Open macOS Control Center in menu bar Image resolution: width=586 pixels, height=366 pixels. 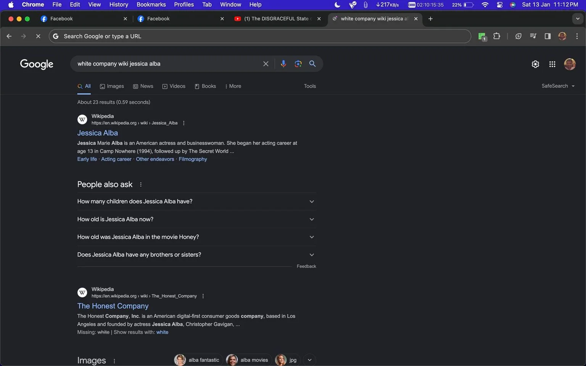click(x=499, y=5)
